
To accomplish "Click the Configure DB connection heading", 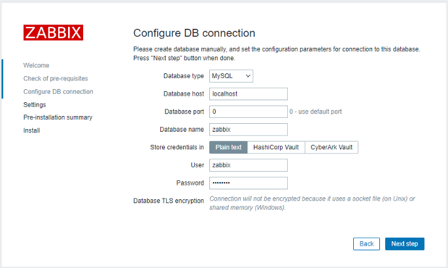I will pyautogui.click(x=194, y=33).
